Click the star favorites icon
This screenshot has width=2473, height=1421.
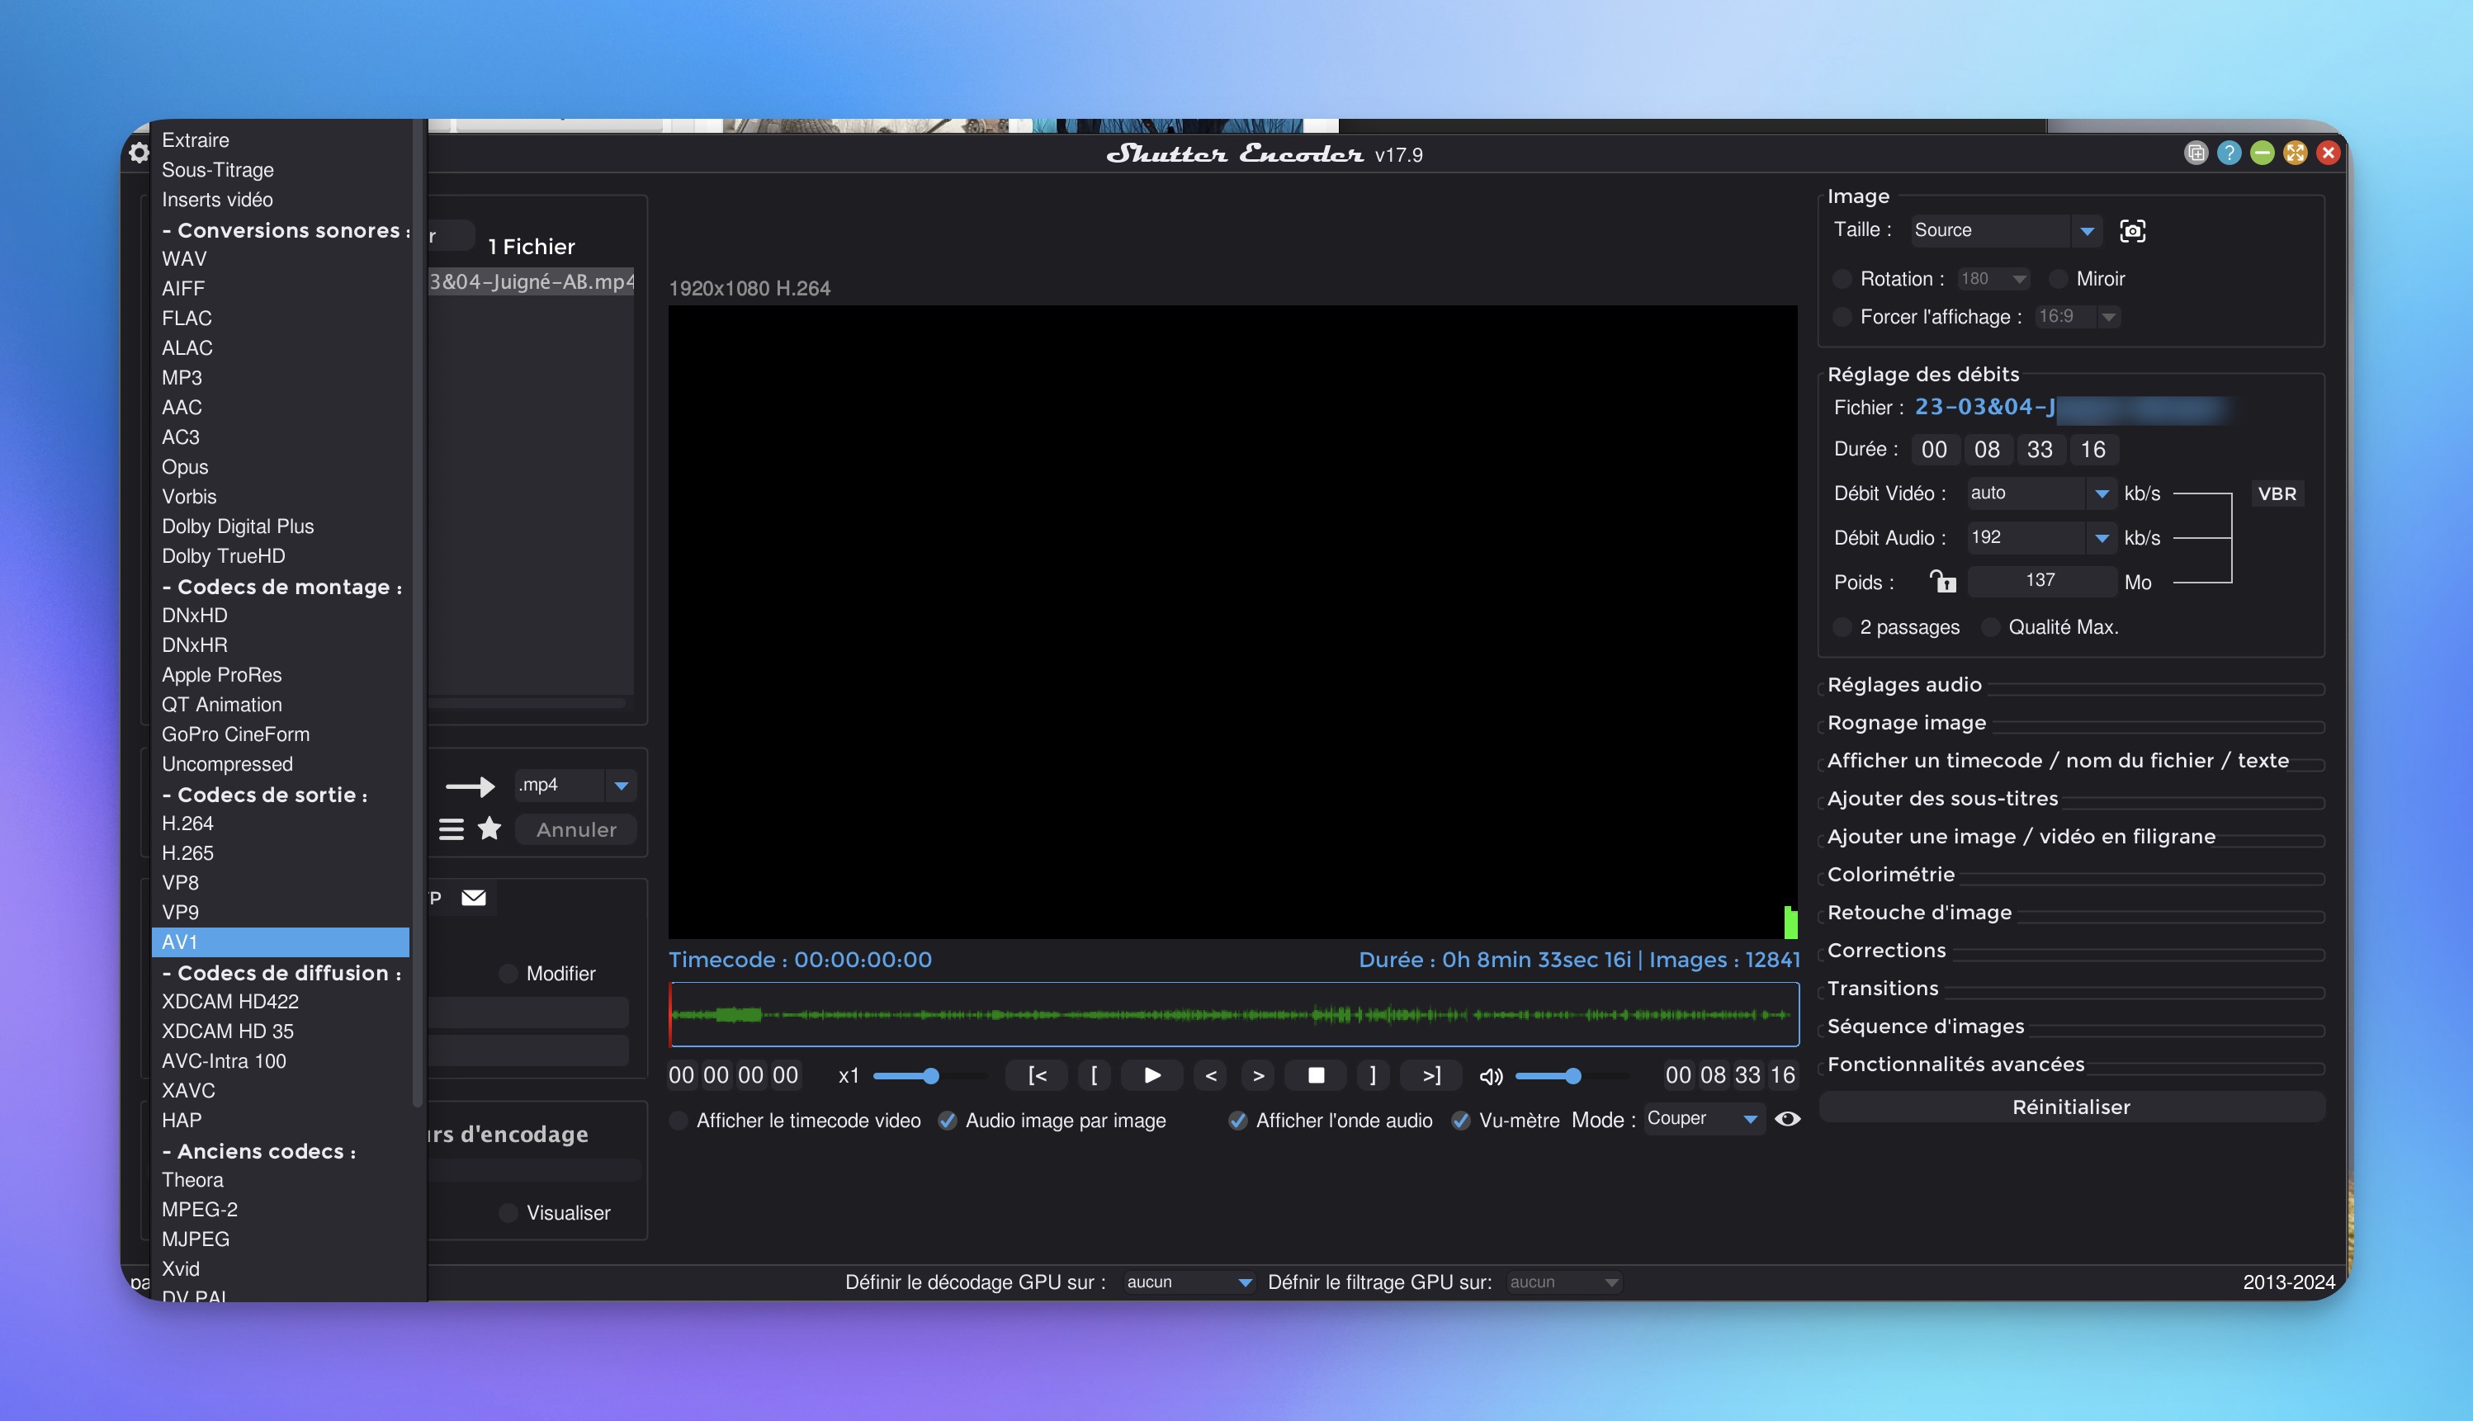coord(489,829)
